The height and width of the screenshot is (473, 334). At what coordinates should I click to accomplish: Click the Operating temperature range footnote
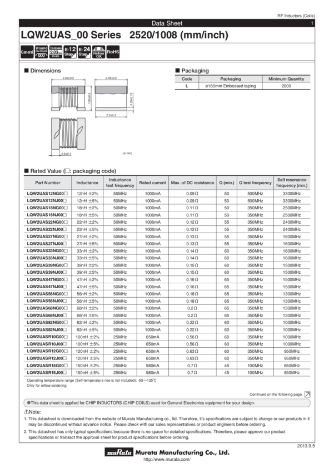pyautogui.click(x=92, y=381)
